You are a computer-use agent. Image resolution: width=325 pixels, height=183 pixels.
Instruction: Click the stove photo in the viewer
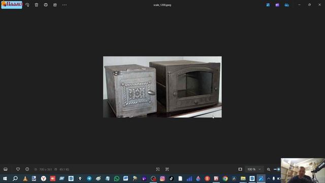[162, 87]
